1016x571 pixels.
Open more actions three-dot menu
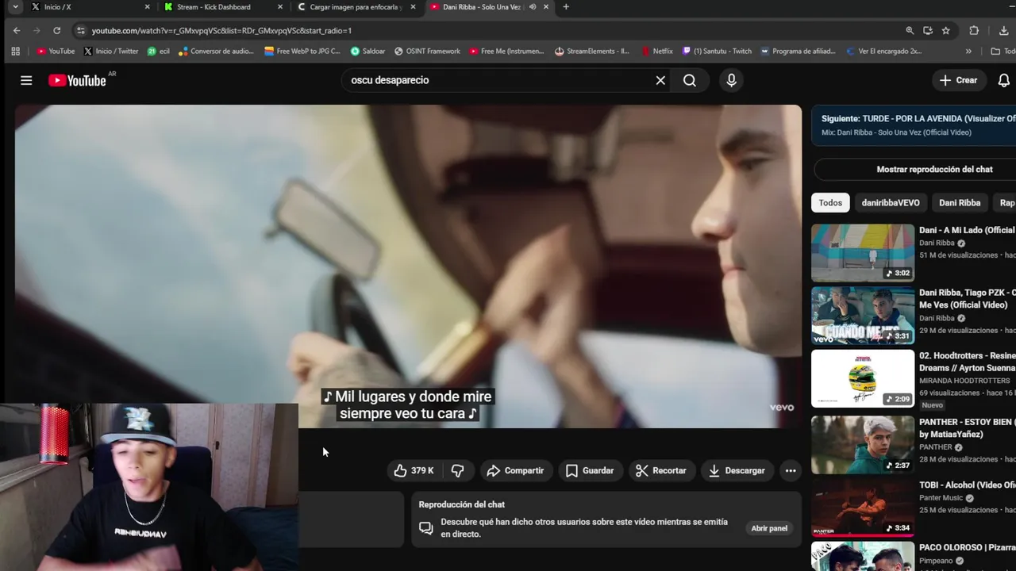coord(791,470)
